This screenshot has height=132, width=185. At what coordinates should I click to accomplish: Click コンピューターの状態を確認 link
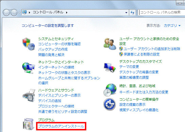pos(59,44)
